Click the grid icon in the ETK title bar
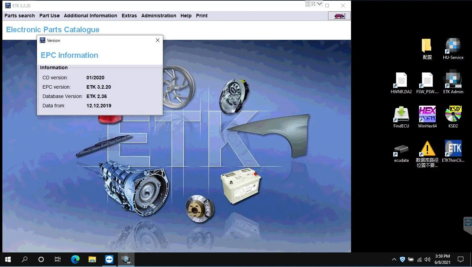The width and height of the screenshot is (472, 267). pyautogui.click(x=308, y=4)
